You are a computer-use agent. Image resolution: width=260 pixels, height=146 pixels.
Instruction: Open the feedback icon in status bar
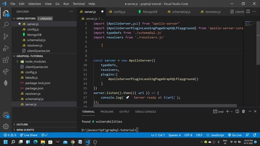pos(247,135)
